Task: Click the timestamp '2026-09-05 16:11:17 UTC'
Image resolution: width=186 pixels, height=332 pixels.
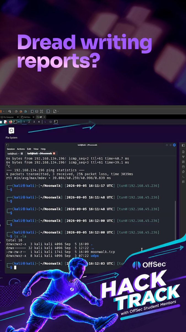Action: (x=90, y=186)
